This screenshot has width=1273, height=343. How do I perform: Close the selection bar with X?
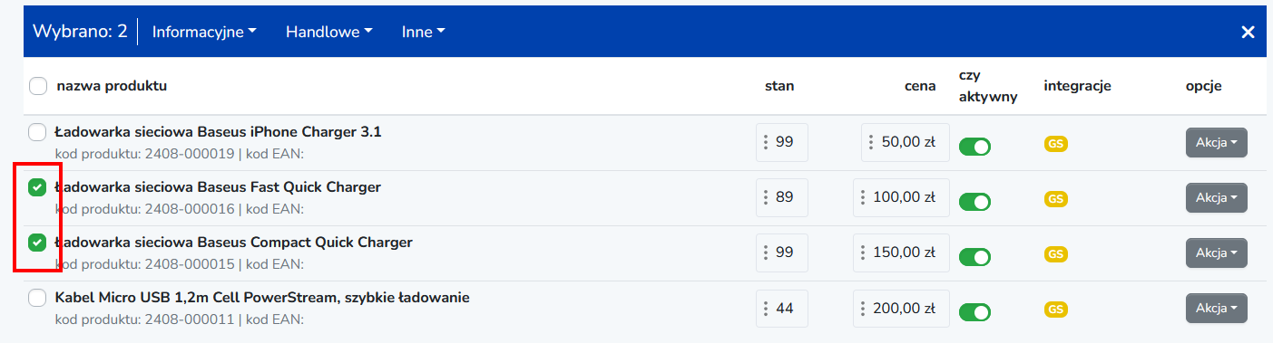pyautogui.click(x=1248, y=32)
